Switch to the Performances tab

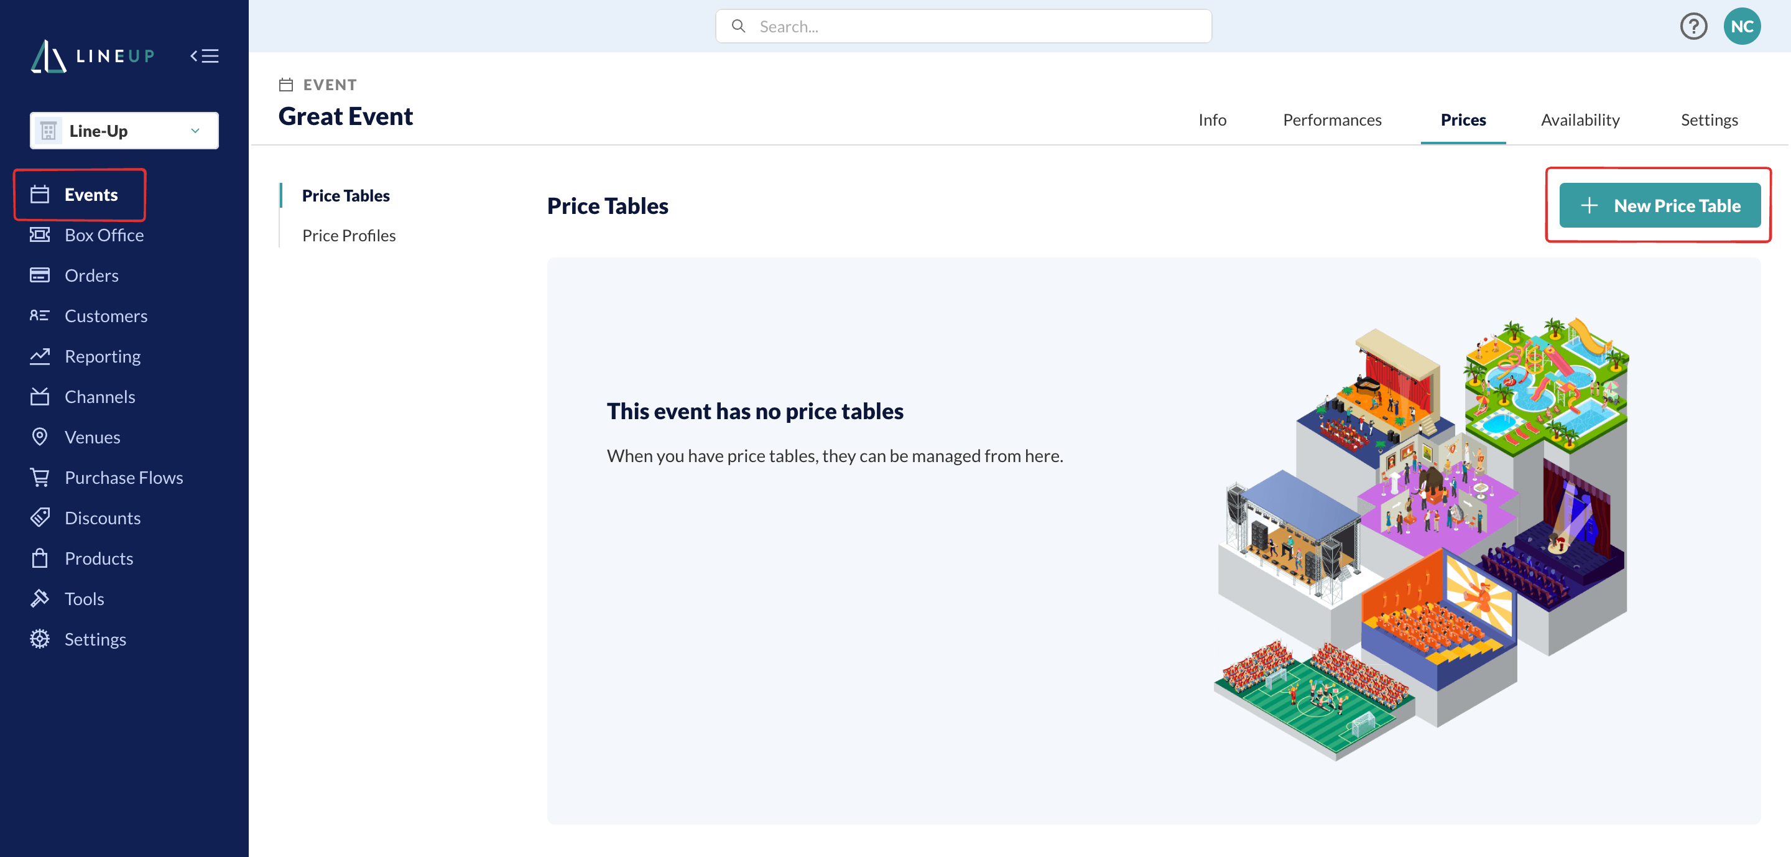click(x=1331, y=120)
